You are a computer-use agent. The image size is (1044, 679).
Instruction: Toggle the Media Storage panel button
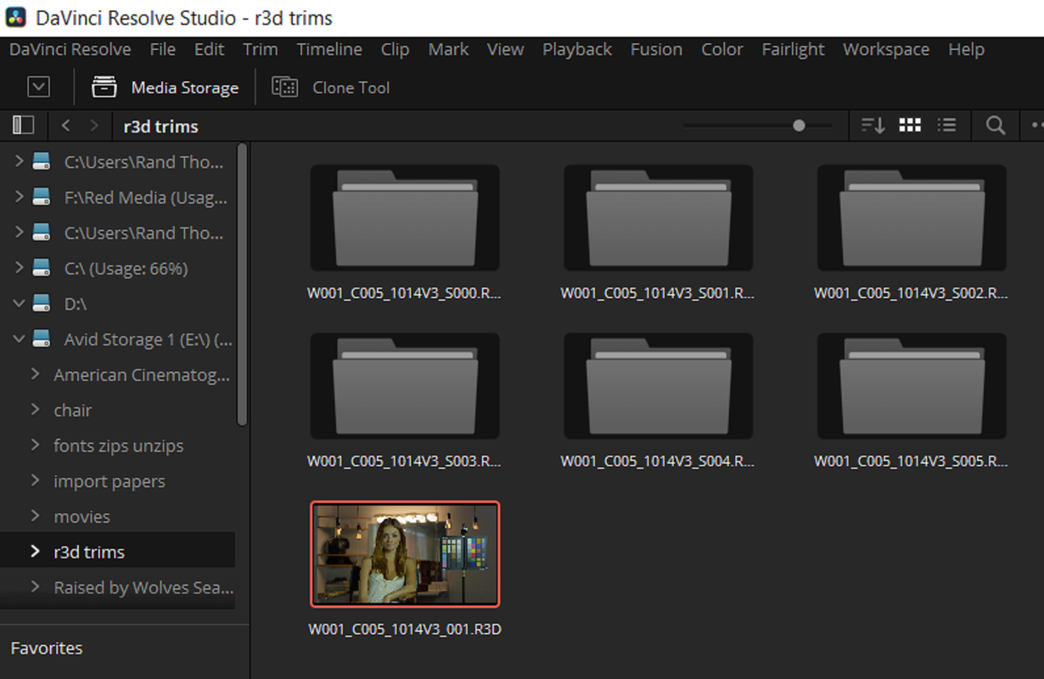tap(166, 87)
